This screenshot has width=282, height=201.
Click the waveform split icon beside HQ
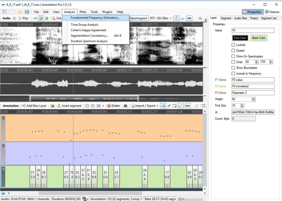[x=182, y=18]
